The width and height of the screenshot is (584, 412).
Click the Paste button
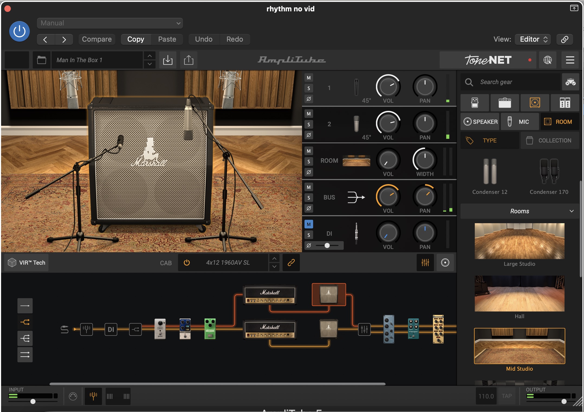[167, 39]
